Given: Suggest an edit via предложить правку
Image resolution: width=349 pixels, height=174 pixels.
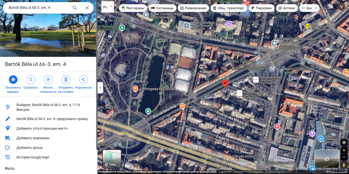Looking at the screenshot, I should coord(48,119).
